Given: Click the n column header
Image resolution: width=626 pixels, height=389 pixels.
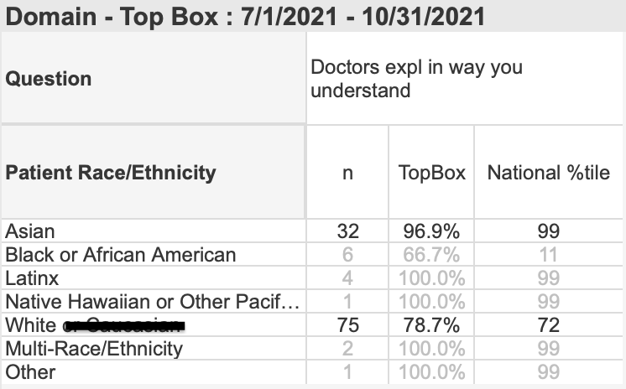Looking at the screenshot, I should point(347,173).
